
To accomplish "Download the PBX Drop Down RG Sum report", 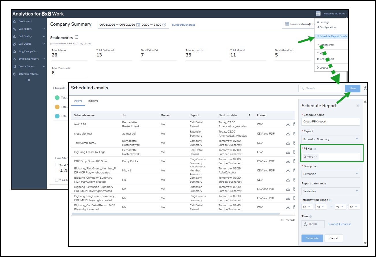I will (288, 161).
